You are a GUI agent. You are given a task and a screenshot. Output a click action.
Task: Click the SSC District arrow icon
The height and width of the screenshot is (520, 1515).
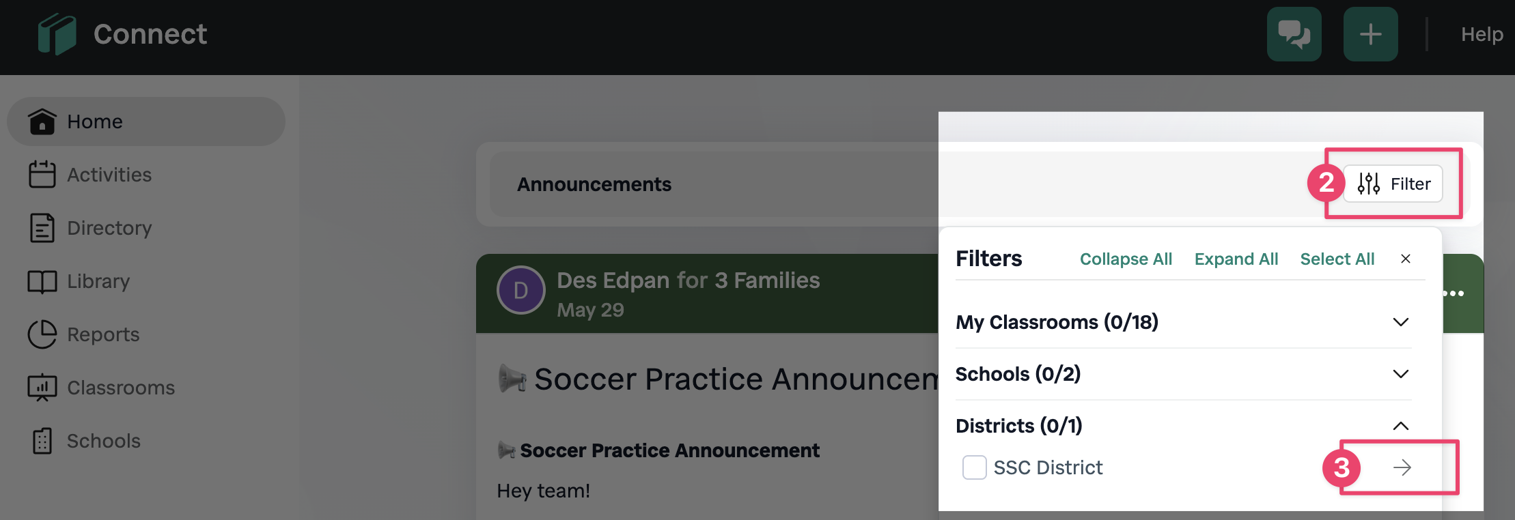1402,467
